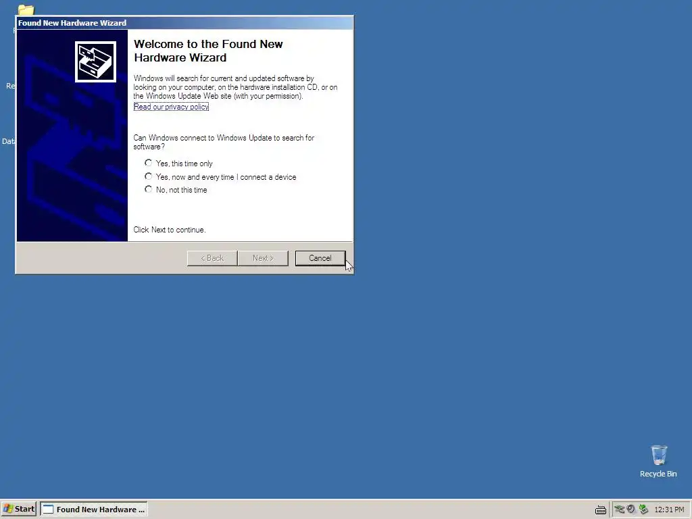
Task: Click the Found New Hardware Wizard title bar
Action: tap(184, 23)
